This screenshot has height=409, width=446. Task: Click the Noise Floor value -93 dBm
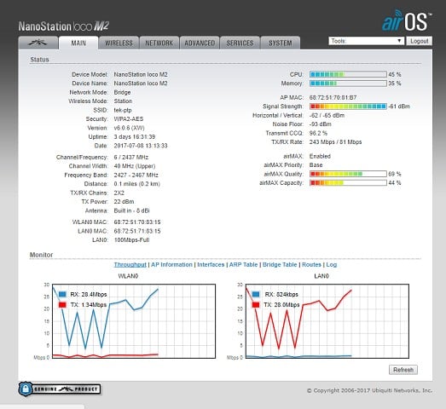tap(321, 124)
